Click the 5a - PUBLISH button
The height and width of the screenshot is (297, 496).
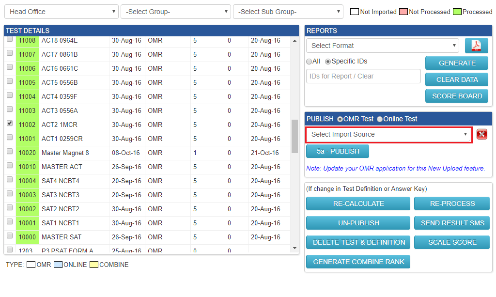click(x=338, y=151)
